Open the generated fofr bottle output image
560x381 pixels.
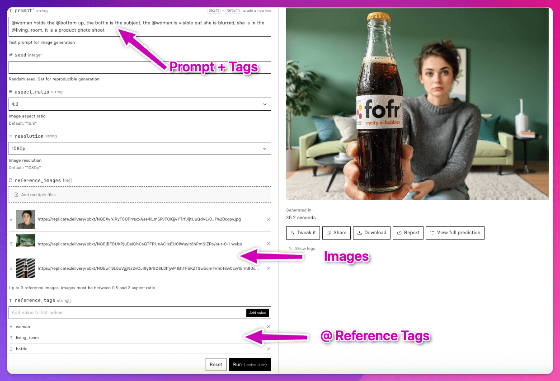[x=417, y=104]
